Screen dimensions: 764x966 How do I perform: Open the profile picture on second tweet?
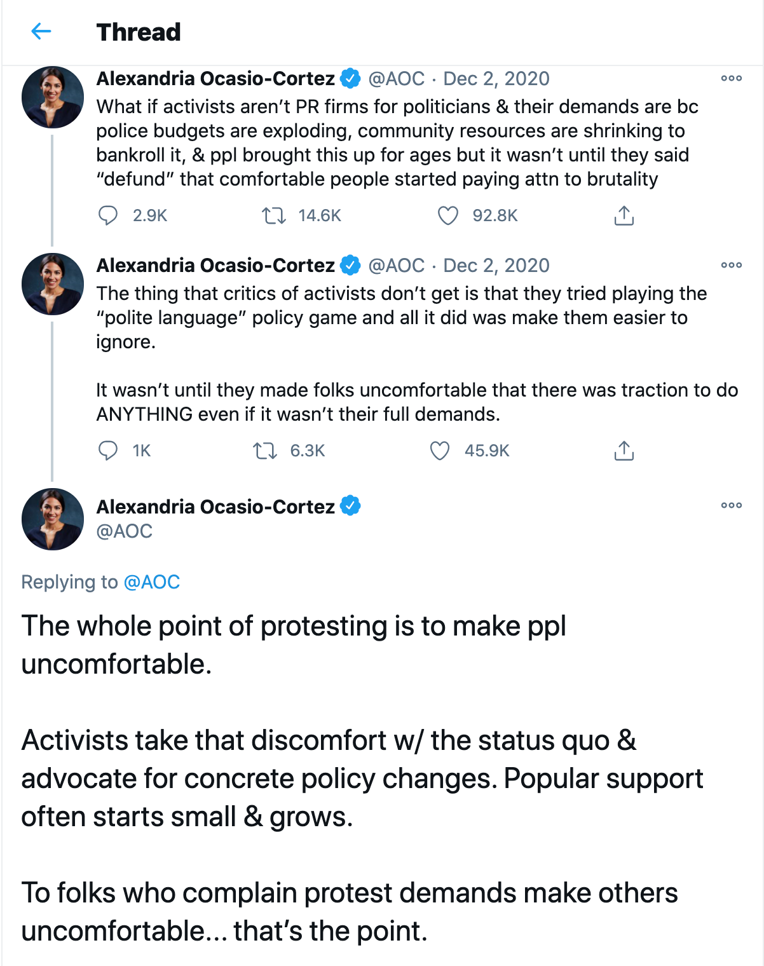tap(53, 284)
